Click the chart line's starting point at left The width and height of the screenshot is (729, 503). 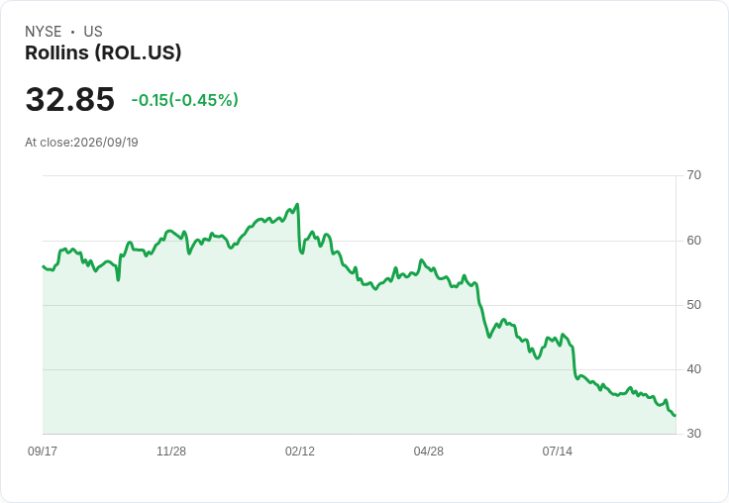pyautogui.click(x=44, y=266)
